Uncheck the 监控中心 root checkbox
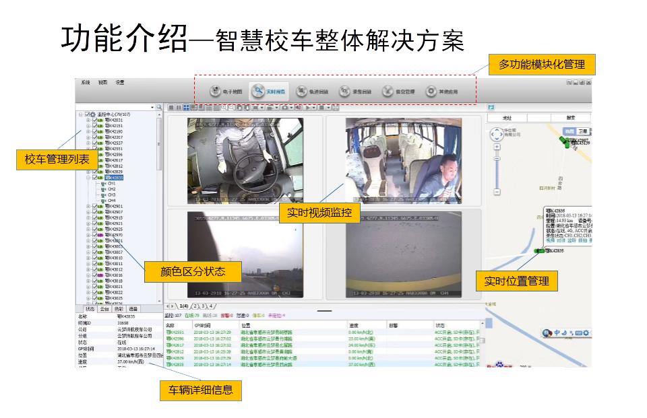 click(x=87, y=114)
